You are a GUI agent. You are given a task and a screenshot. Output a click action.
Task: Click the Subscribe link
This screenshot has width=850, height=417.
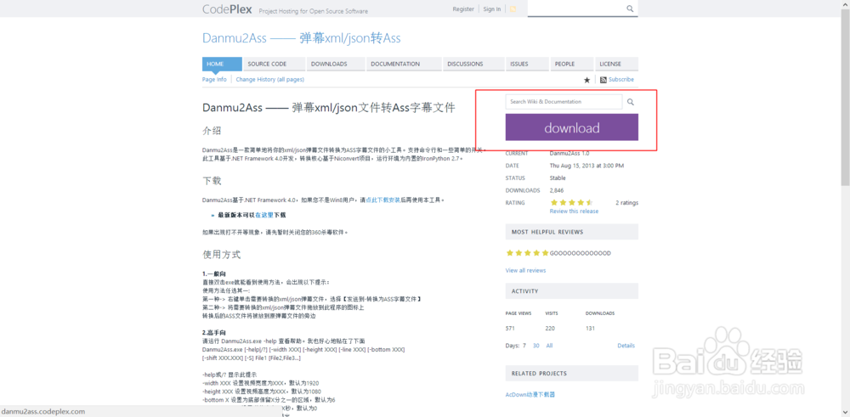coord(621,80)
